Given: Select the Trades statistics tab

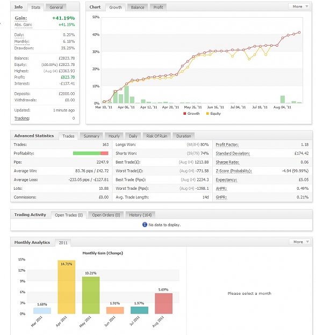Looking at the screenshot, I should [68, 136].
